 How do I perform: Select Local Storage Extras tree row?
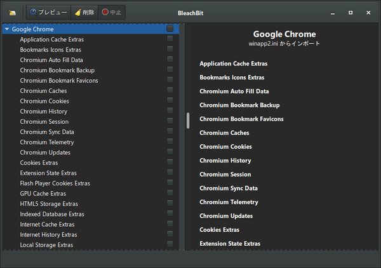click(91, 245)
